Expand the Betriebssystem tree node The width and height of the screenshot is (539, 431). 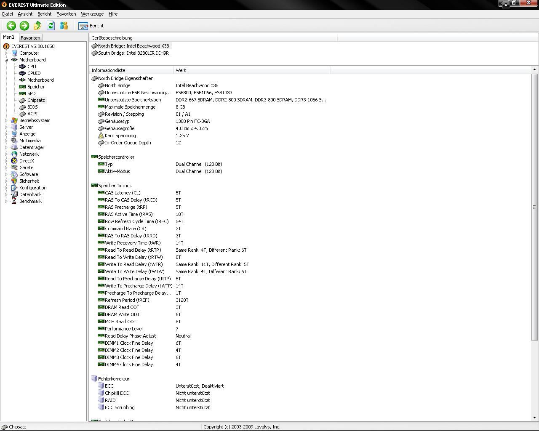[6, 120]
